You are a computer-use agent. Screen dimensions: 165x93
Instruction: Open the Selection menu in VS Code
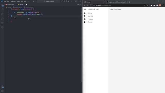pos(13,1)
